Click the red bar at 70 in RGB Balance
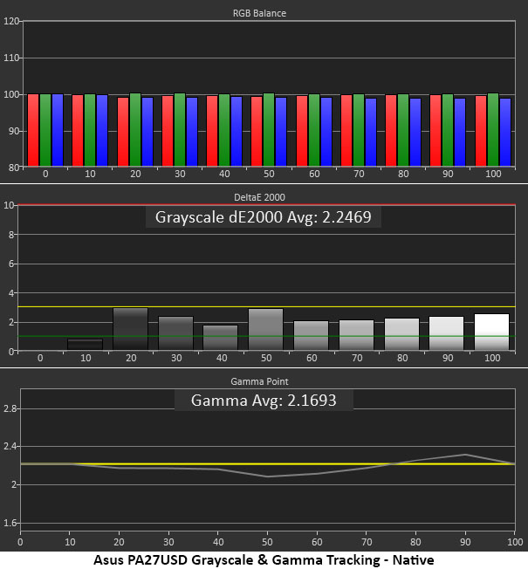The height and width of the screenshot is (569, 528). click(346, 131)
